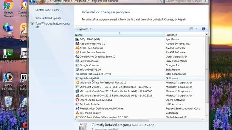Viewport: 232px width, 130px height.
Task: Open the Control Panel Home link
Action: (47, 10)
